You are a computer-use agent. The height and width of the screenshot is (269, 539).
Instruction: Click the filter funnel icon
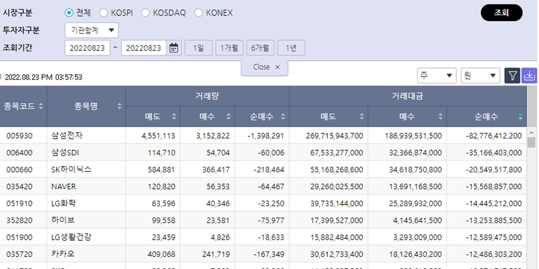513,75
